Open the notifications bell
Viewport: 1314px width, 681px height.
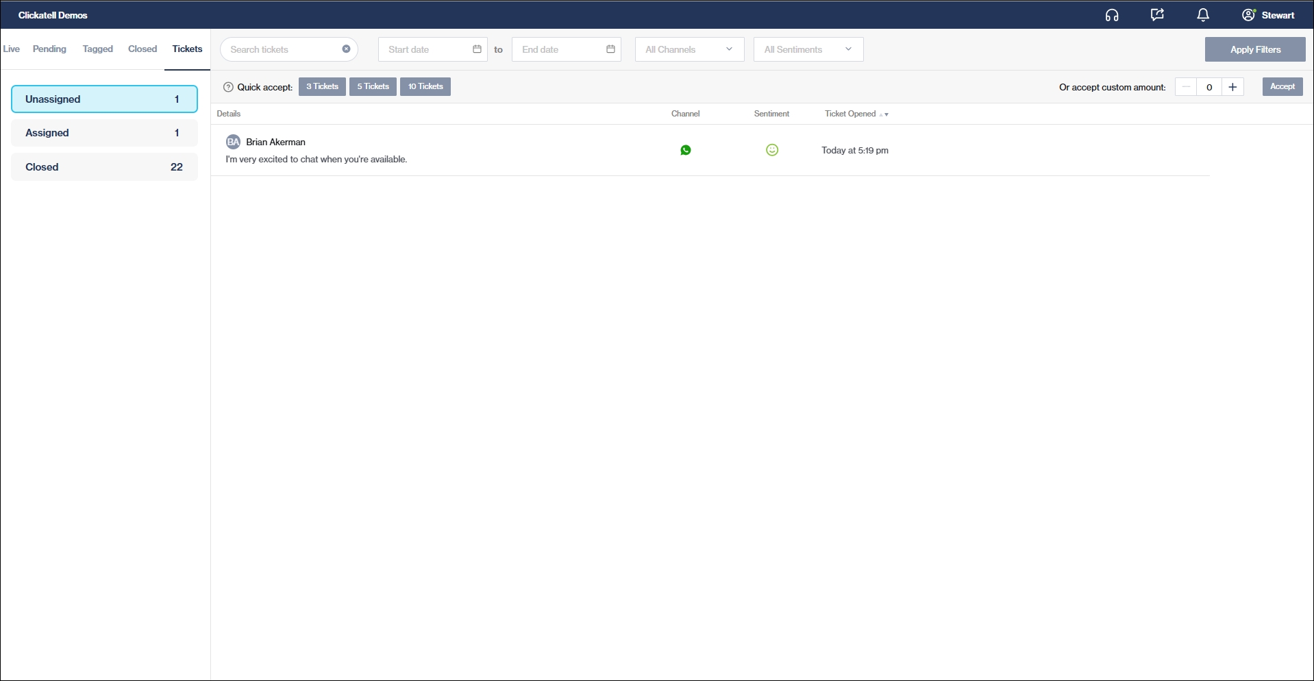(x=1202, y=15)
